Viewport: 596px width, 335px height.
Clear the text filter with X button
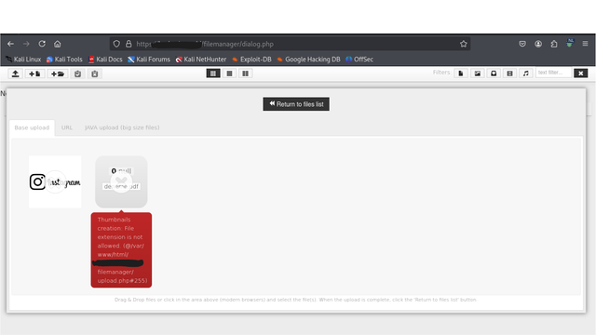(x=581, y=73)
